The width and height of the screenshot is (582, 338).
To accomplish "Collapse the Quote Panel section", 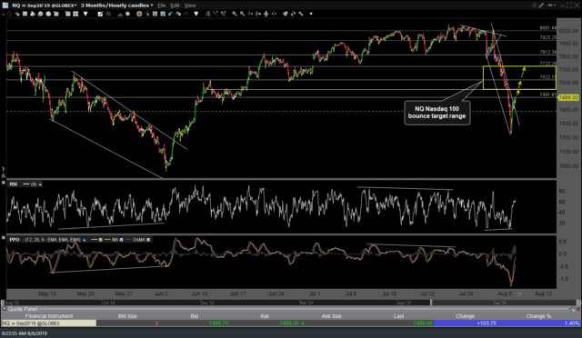I will [x=4, y=309].
